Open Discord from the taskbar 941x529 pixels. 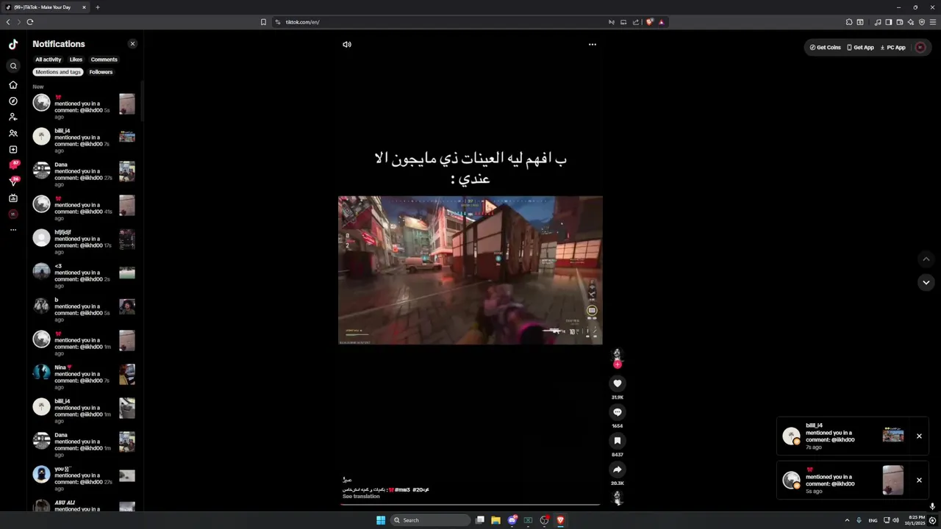point(512,520)
